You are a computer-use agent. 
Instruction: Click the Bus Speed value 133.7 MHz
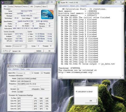pos(19,39)
